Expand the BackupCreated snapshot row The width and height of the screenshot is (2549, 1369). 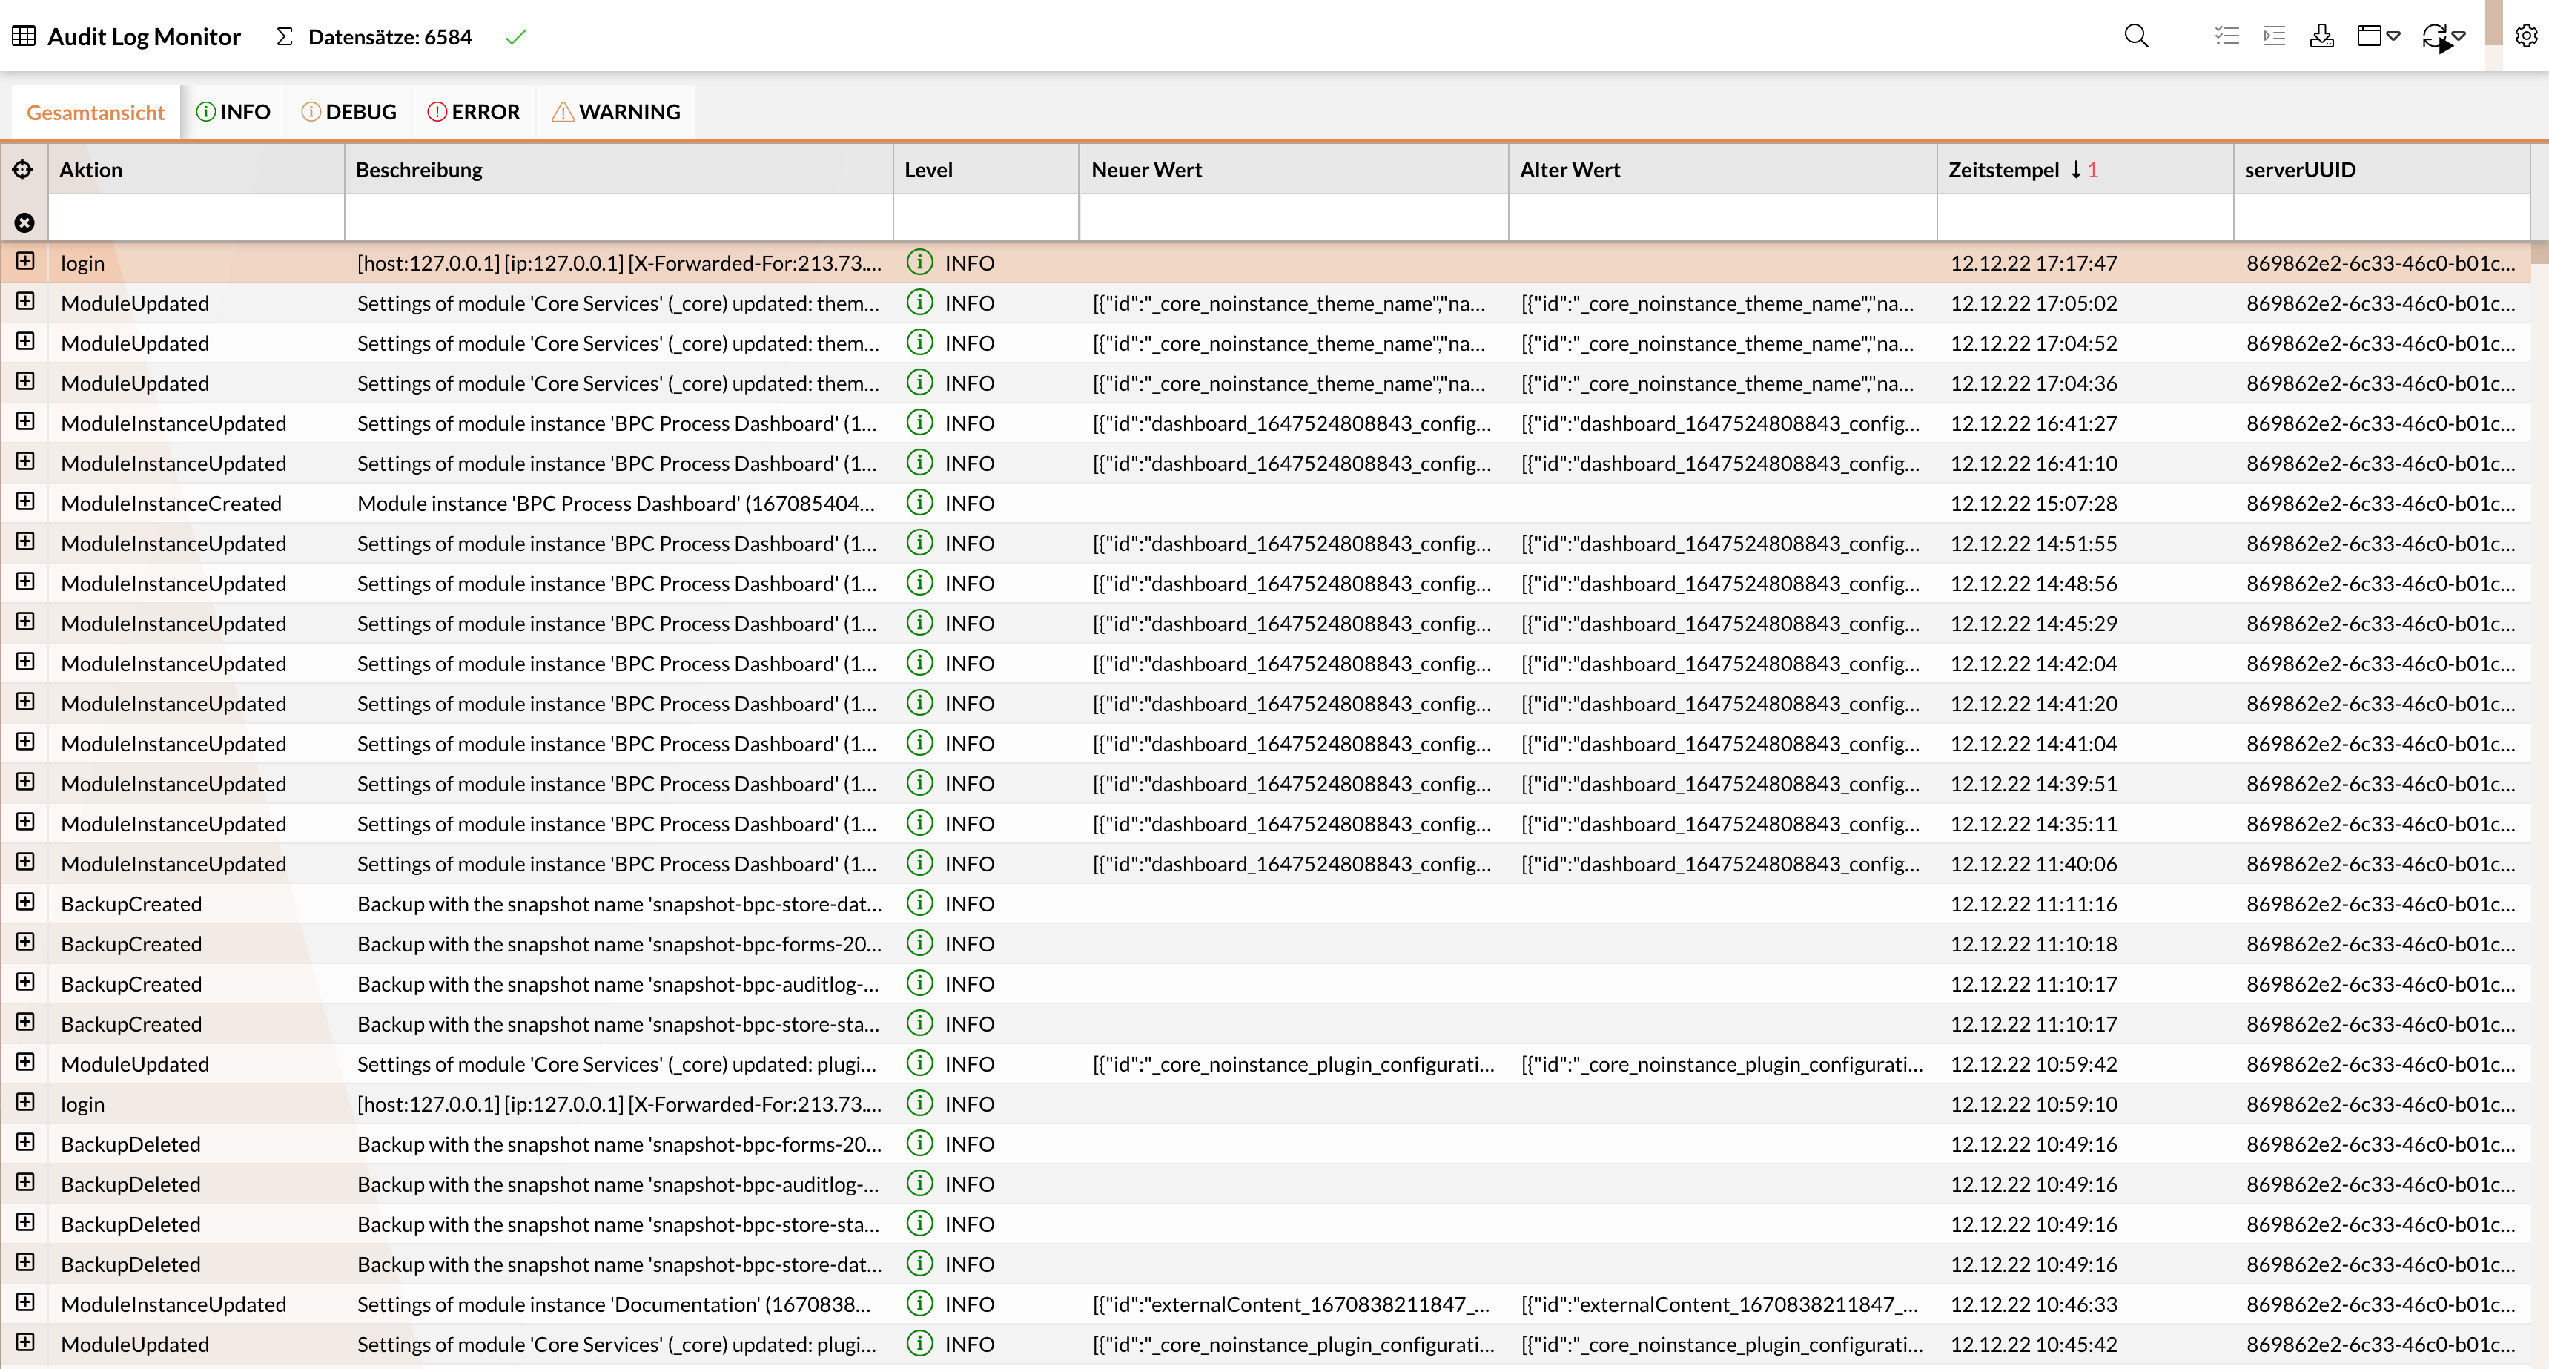tap(25, 902)
